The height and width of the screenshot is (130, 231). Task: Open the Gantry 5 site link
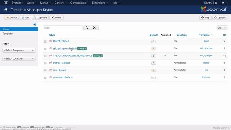[x=210, y=3]
